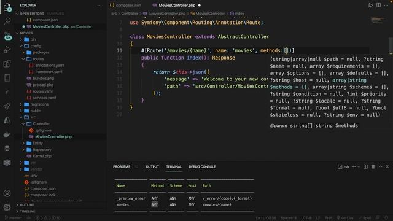Kill terminal with trash icon
393x221 pixels.
373,166
